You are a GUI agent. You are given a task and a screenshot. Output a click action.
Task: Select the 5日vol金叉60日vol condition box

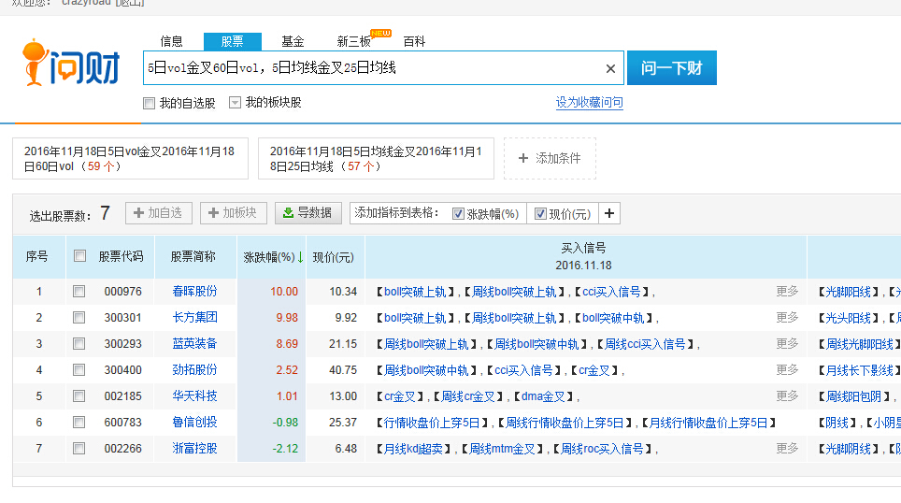[x=131, y=159]
